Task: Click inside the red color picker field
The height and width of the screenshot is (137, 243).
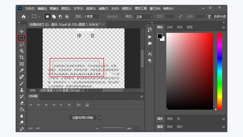Action: click(x=190, y=71)
